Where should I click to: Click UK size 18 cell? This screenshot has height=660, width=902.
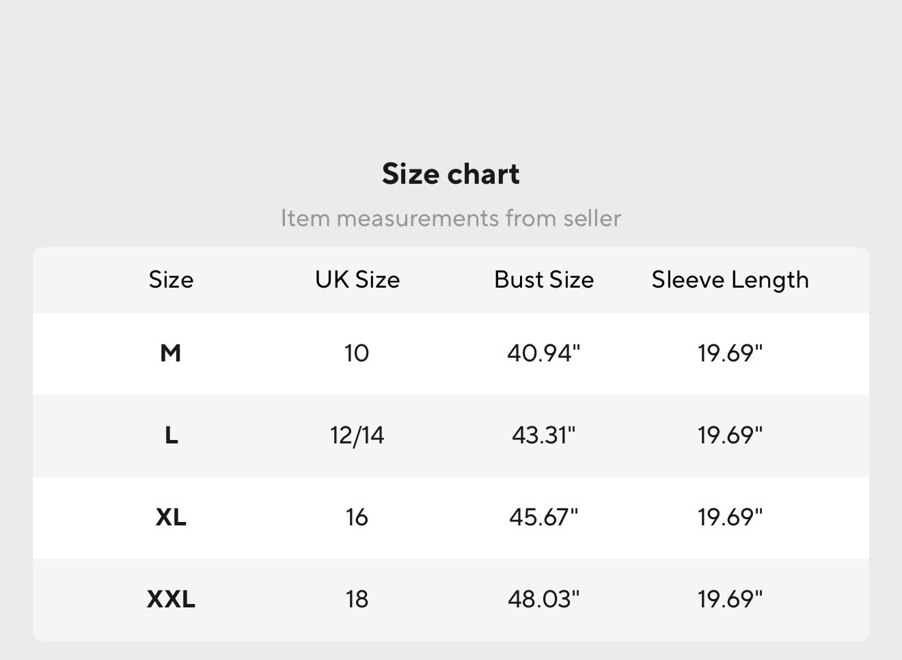357,599
